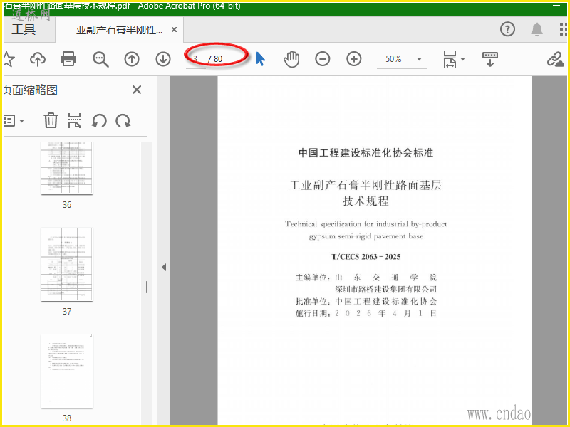Screen dimensions: 570x427
Task: Delete selected pages with trash icon
Action: pos(51,120)
